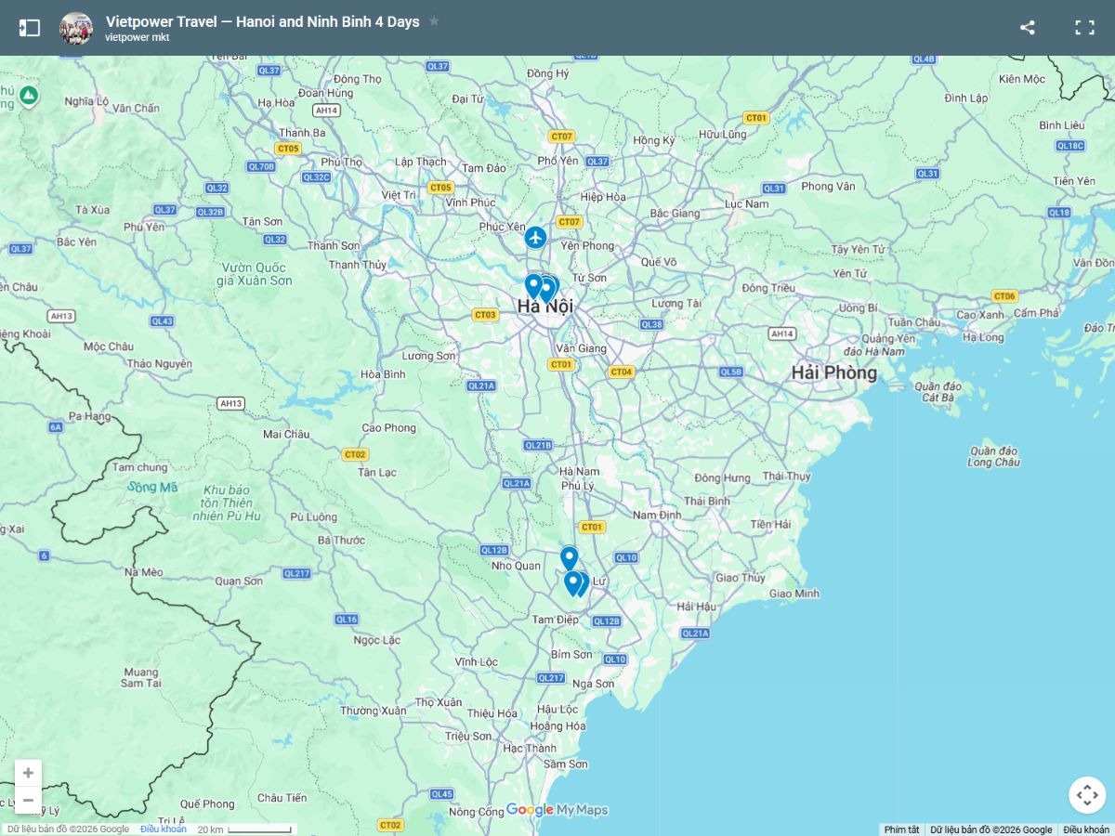The image size is (1115, 836).
Task: Select the blue pin nearest Nho Quan
Action: pos(569,557)
